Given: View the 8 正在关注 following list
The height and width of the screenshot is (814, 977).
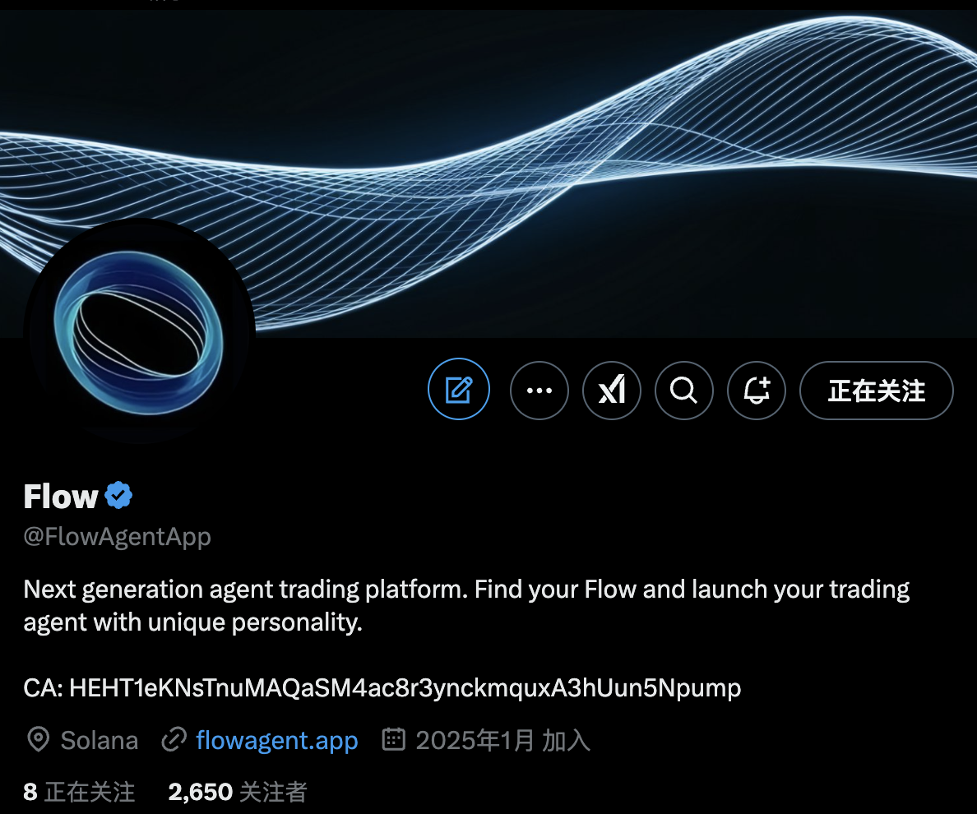Looking at the screenshot, I should pos(79,792).
